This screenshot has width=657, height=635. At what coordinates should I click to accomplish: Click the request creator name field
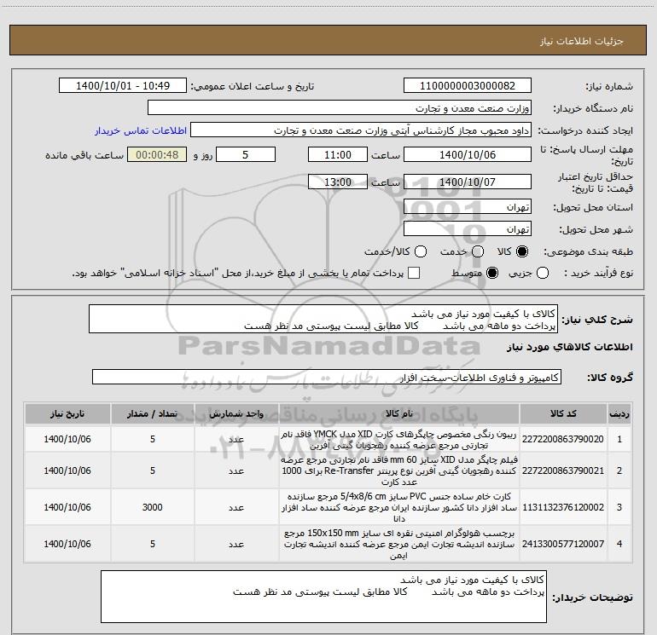point(361,130)
